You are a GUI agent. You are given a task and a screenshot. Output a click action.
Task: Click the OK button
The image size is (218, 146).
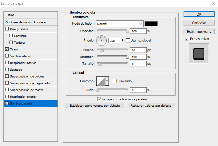point(199,14)
